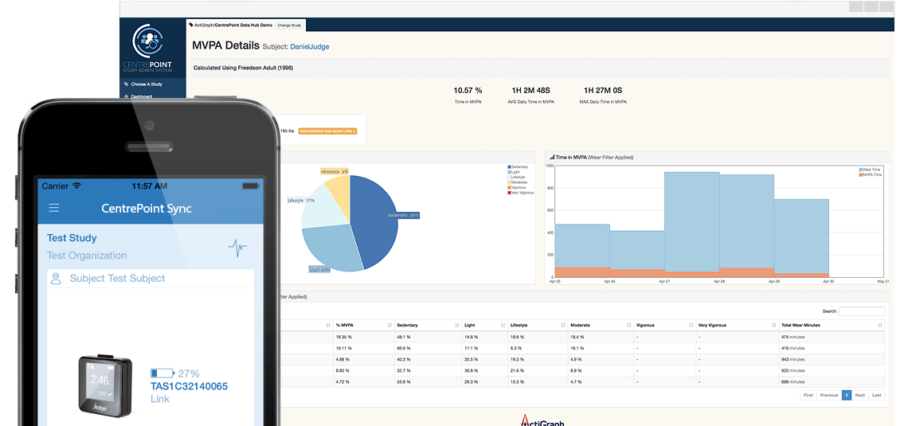This screenshot has width=908, height=426.
Task: Open Administration Area Quick Links dropdown
Action: coord(328,131)
